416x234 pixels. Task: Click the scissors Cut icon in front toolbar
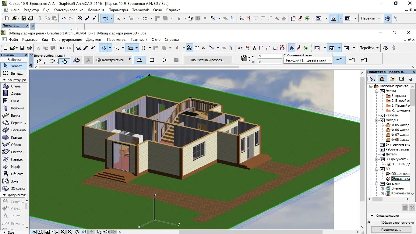coord(38,48)
